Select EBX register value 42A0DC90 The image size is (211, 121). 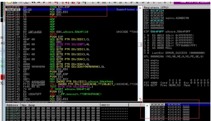pyautogui.click(x=157, y=18)
